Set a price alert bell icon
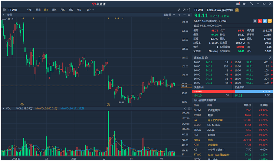 tap(255, 21)
